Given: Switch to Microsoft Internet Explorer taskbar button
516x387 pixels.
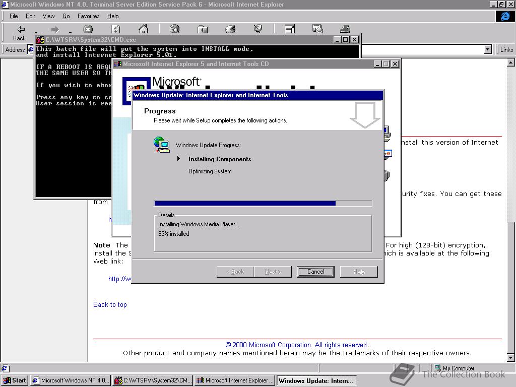Looking at the screenshot, I should coord(234,380).
